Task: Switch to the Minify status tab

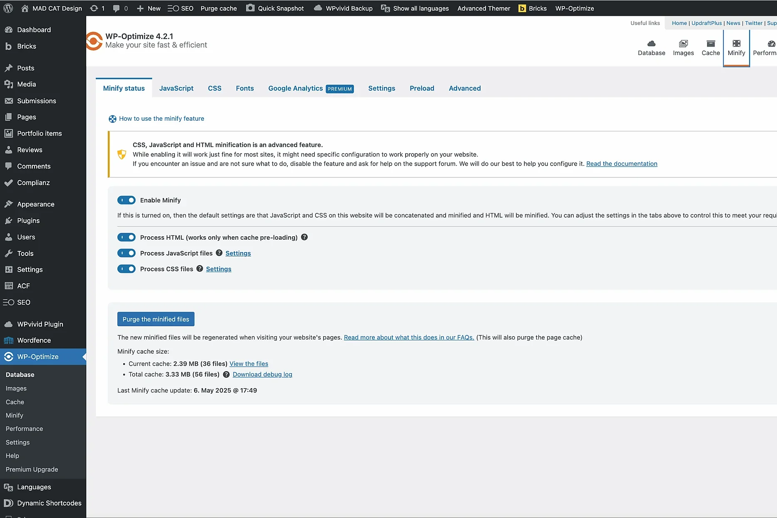Action: (124, 88)
